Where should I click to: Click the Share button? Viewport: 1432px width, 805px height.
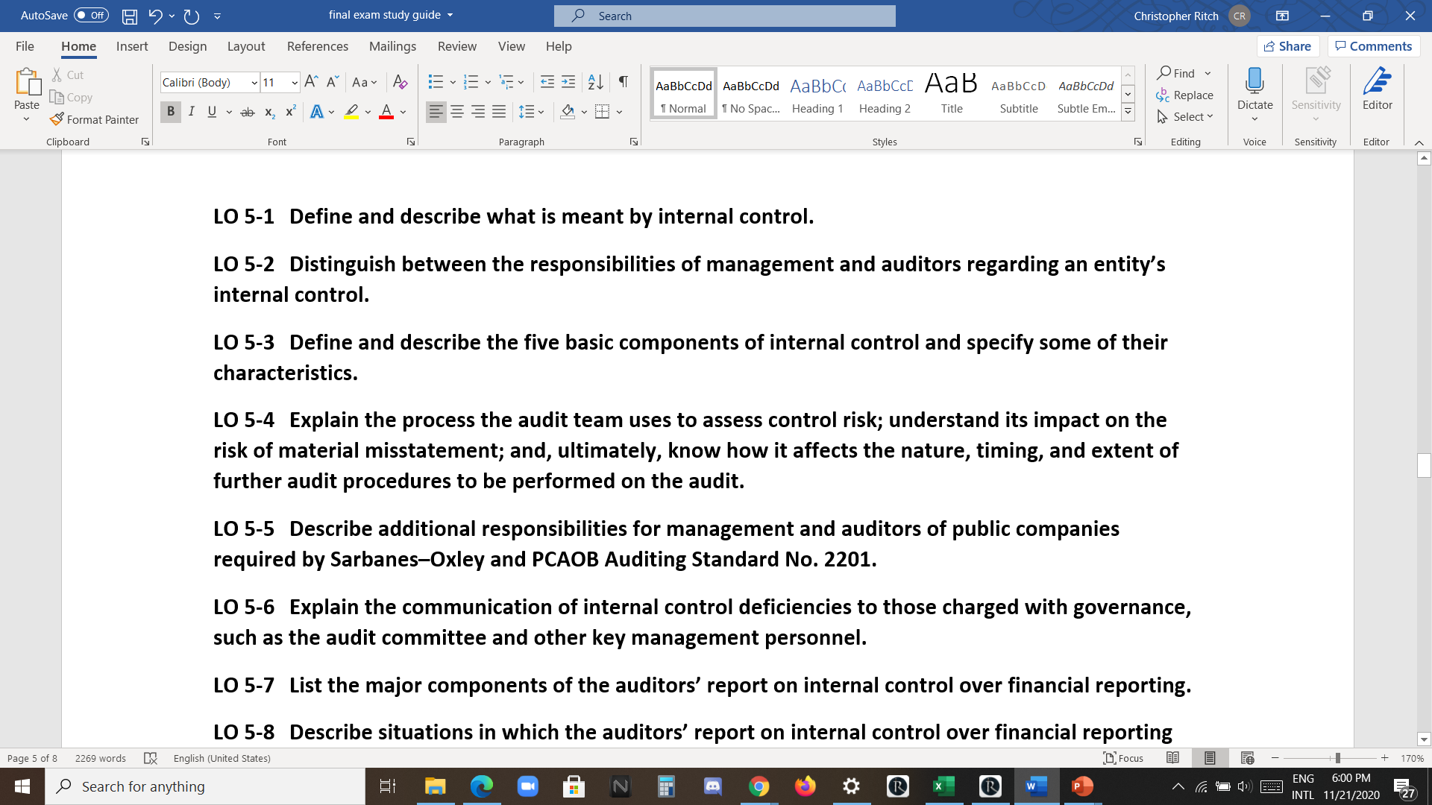1288,46
